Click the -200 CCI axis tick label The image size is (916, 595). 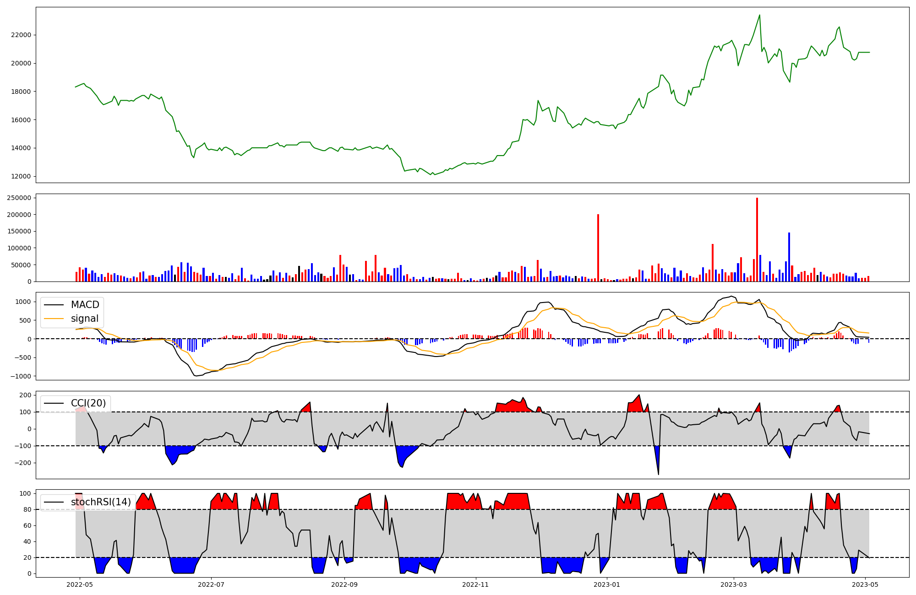[22, 463]
